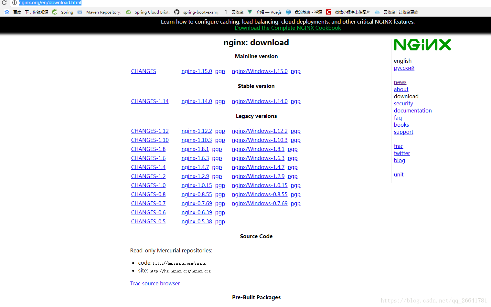Open pgp signature for nginx/Windows-1.15.0
491x307 pixels.
(296, 71)
